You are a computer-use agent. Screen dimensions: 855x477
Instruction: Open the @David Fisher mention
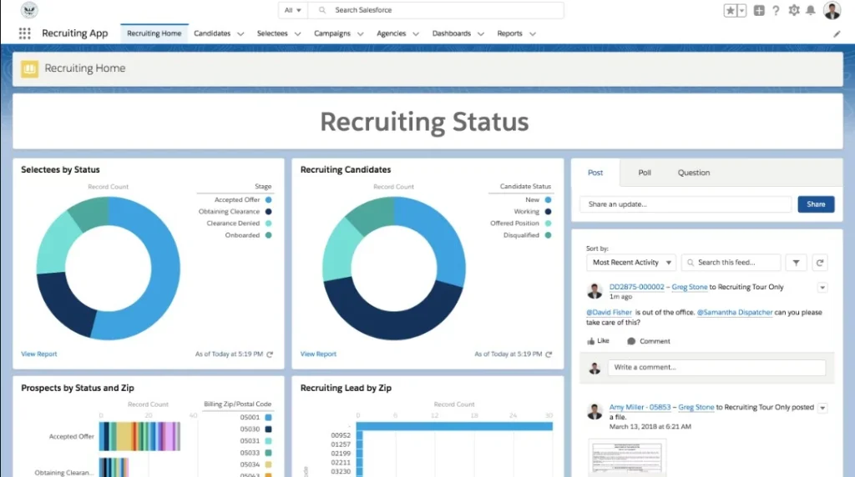click(609, 313)
